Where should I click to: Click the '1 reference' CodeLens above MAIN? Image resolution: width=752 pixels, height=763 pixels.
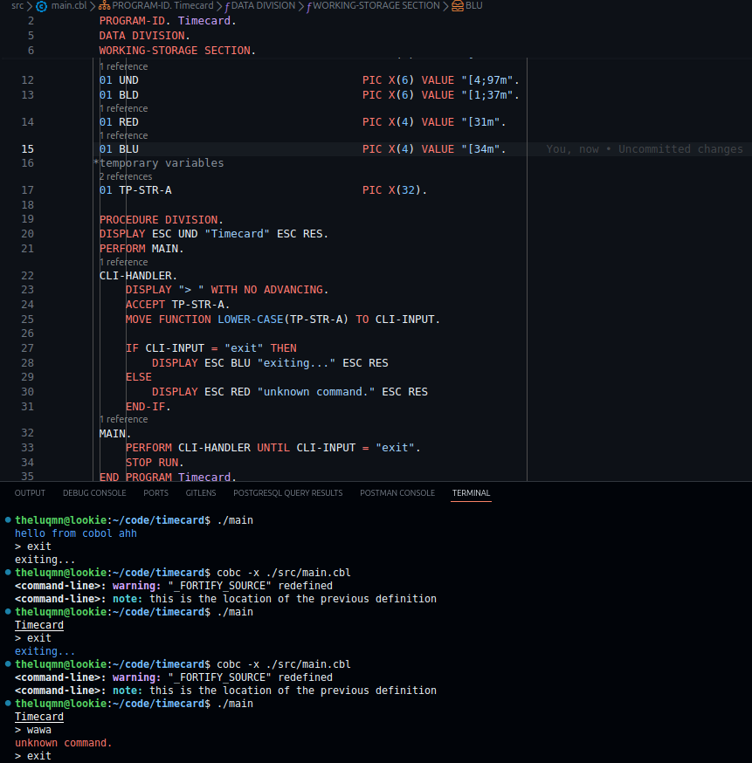tap(123, 420)
